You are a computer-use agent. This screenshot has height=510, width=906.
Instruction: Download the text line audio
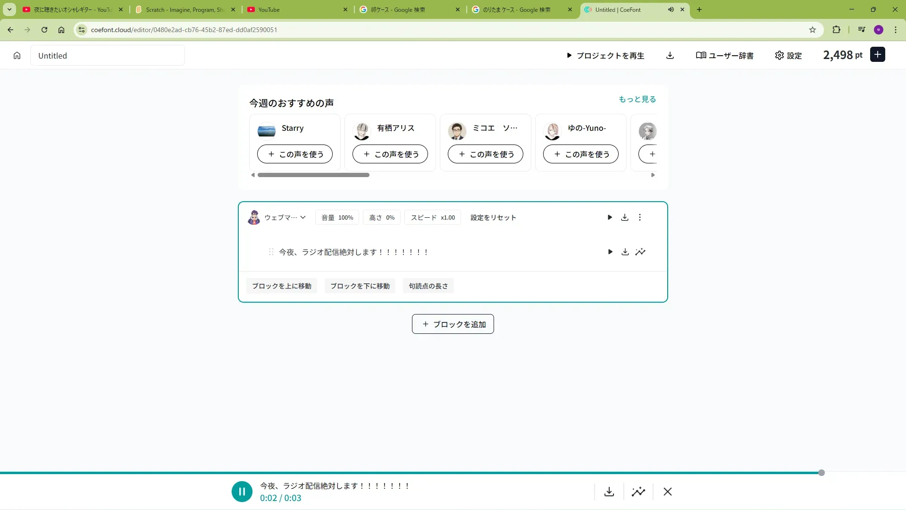(625, 252)
